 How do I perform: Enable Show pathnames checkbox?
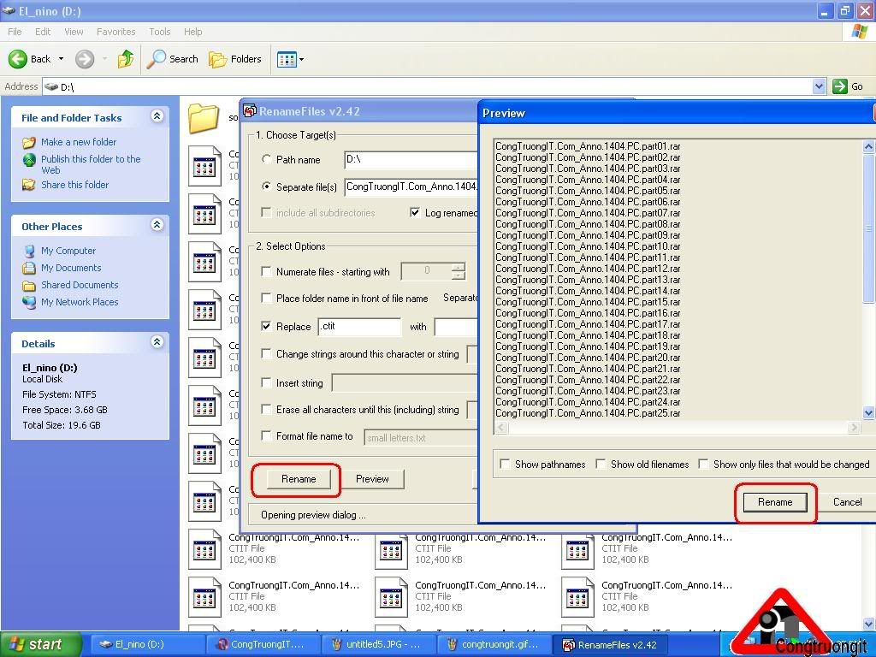(x=506, y=465)
